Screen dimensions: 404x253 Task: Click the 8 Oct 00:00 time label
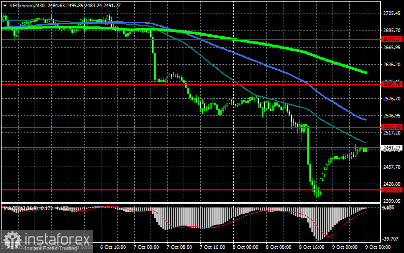246,247
